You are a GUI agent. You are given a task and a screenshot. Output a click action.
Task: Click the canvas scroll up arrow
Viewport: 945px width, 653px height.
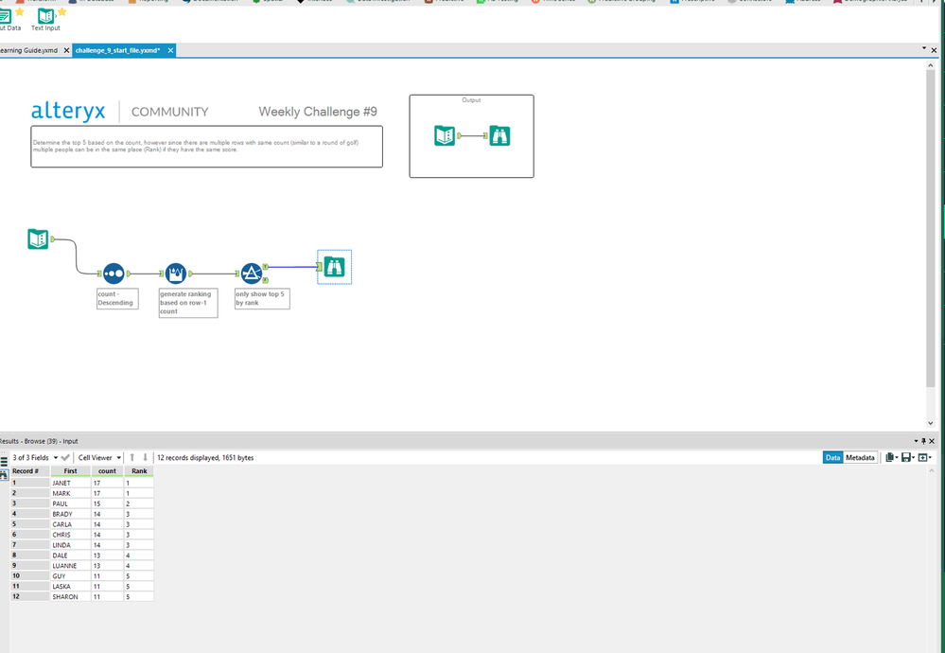tap(931, 65)
